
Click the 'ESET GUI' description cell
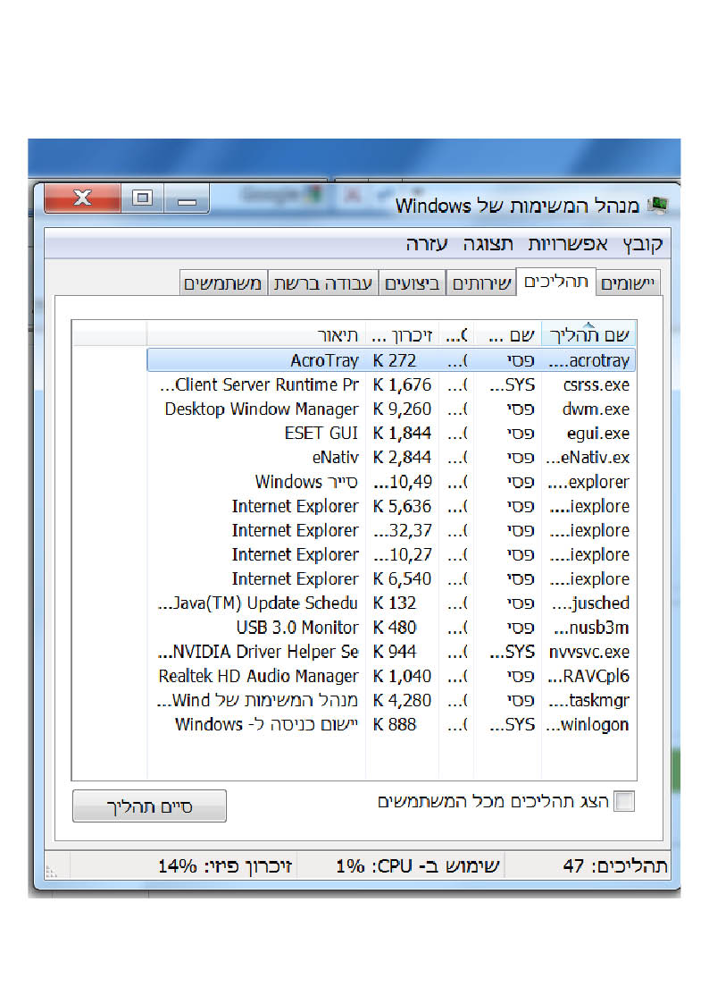[321, 434]
